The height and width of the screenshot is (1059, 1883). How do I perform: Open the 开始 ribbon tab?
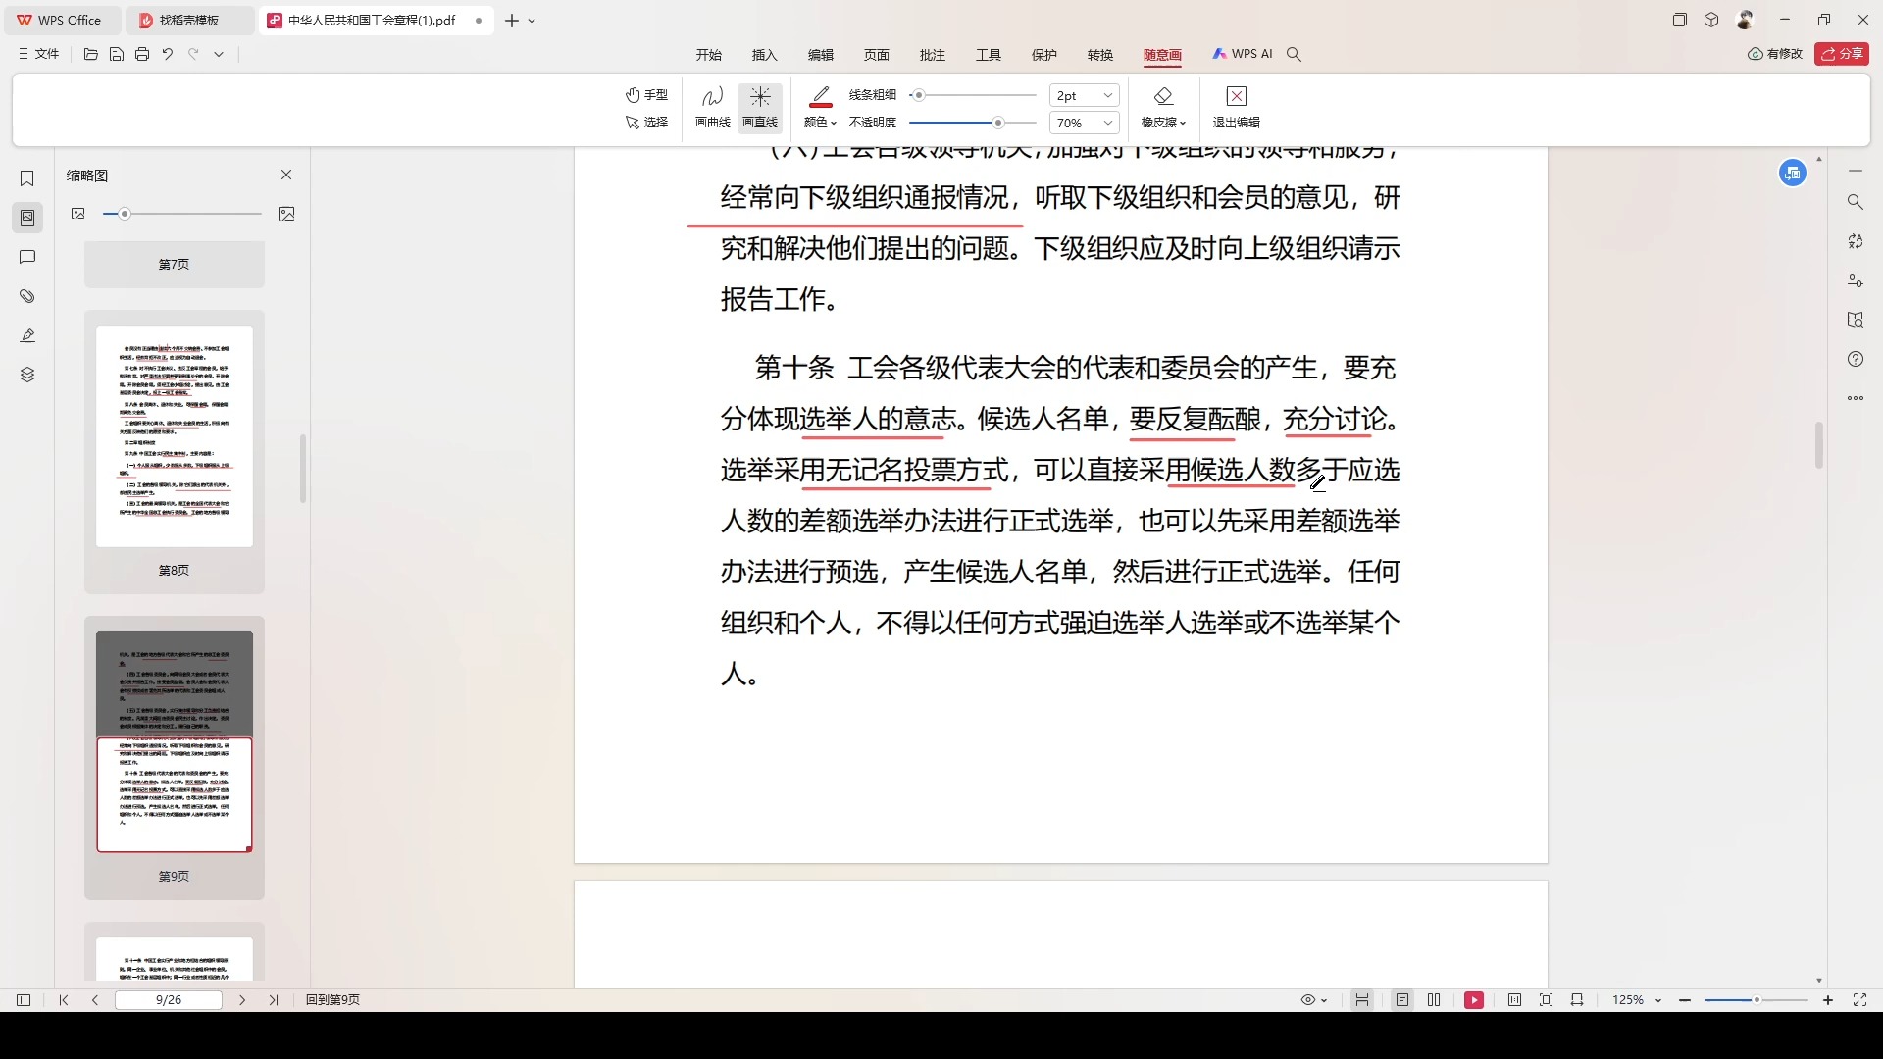(x=709, y=55)
